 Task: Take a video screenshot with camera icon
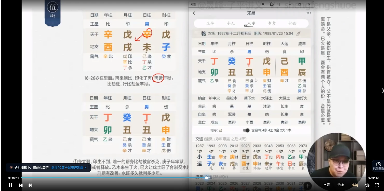click(x=379, y=166)
